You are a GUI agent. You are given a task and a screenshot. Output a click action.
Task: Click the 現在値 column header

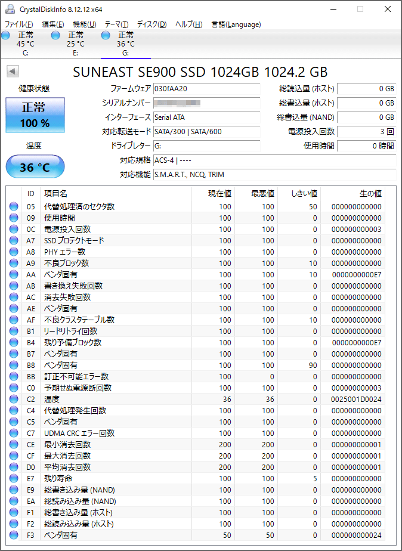[214, 194]
